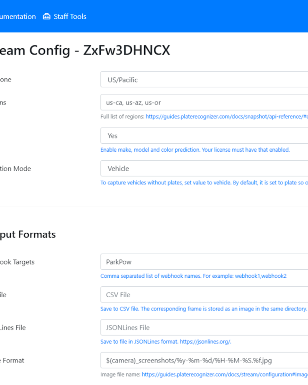
Task: Open the image file name documentation link
Action: pyautogui.click(x=225, y=375)
